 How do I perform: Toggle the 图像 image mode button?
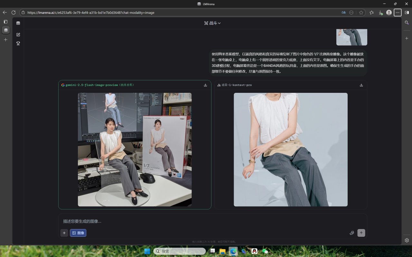tap(78, 233)
